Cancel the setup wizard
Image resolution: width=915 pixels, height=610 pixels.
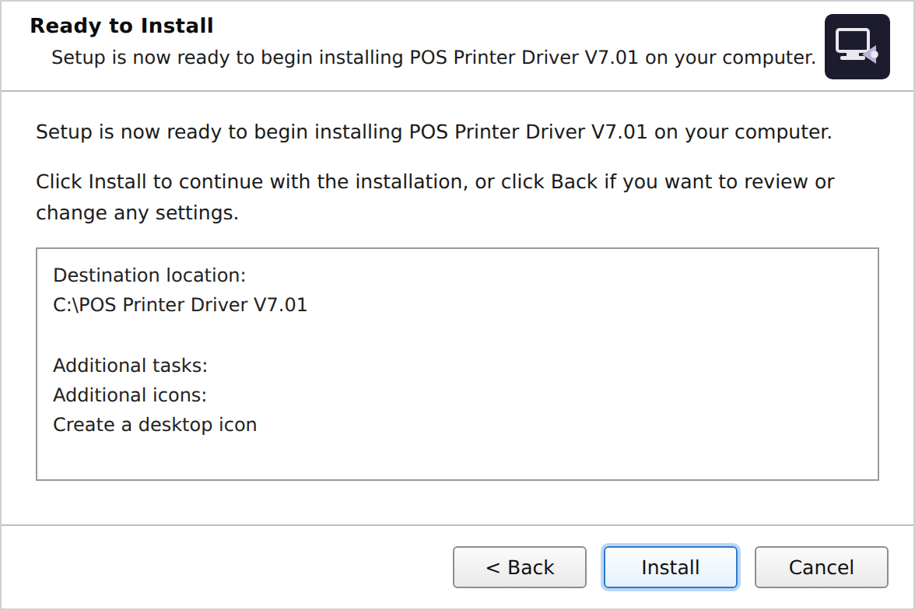coord(821,566)
